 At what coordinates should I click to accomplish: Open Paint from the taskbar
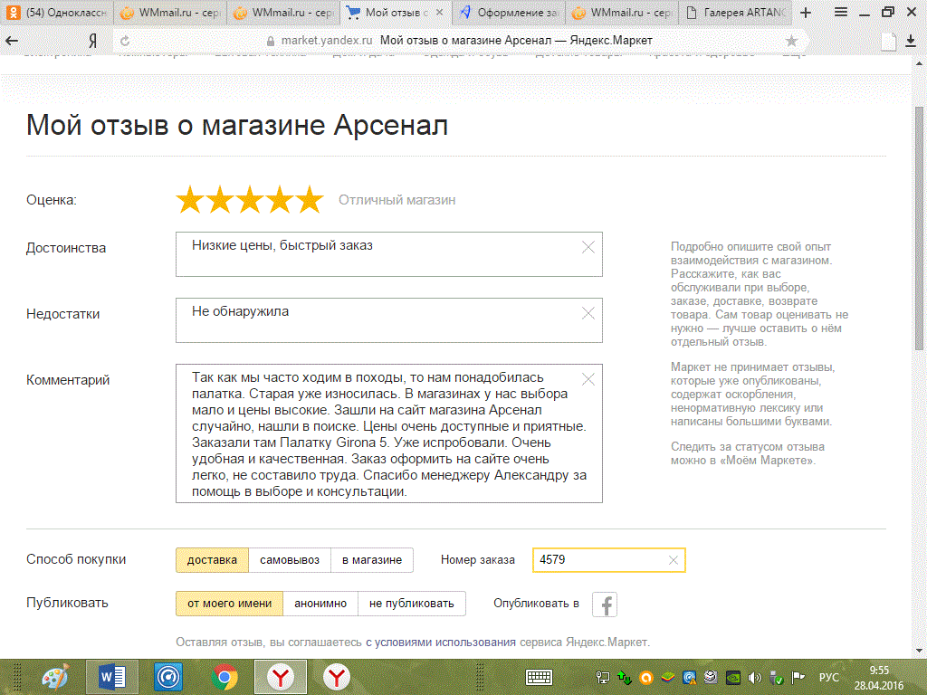click(55, 677)
